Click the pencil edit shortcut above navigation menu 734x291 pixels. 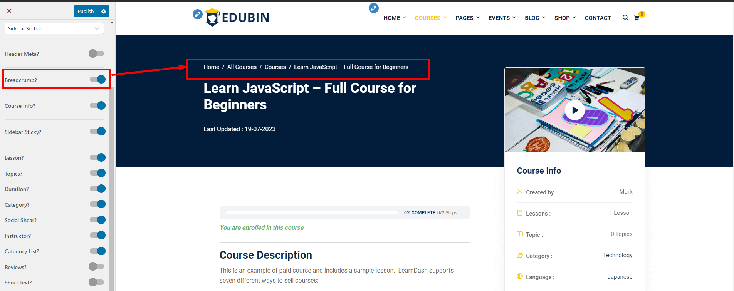click(x=373, y=8)
